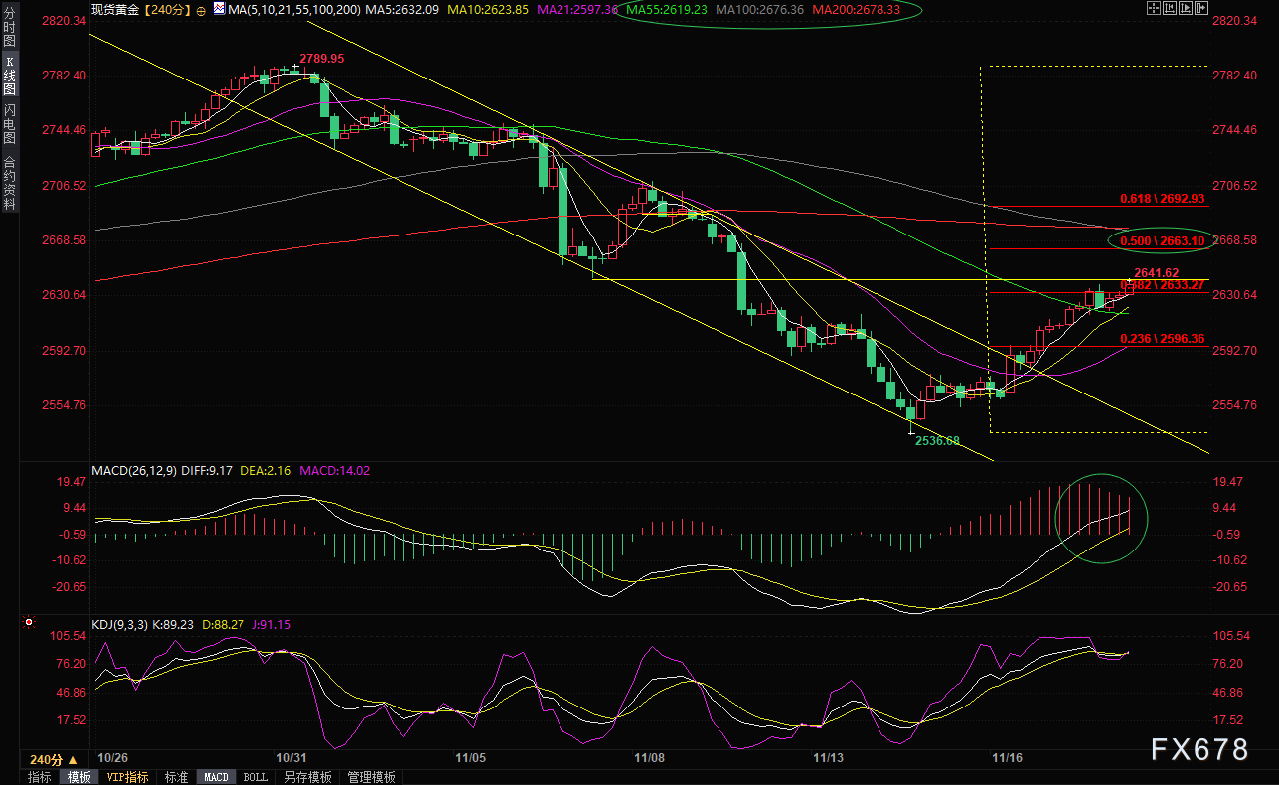1279x785 pixels.
Task: Toggle the 模板 bottom tab
Action: (x=79, y=777)
